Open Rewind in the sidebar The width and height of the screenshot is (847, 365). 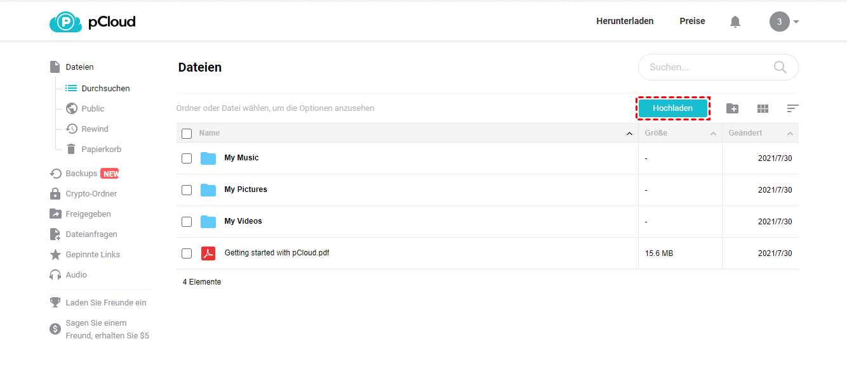pos(95,129)
